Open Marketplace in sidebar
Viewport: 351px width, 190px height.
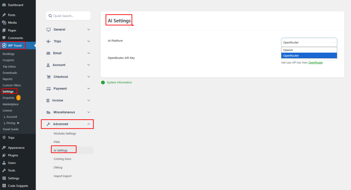coord(11,104)
